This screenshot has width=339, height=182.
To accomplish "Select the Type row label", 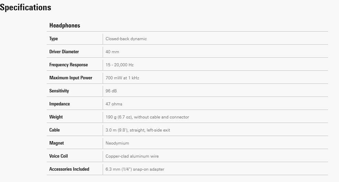I will [x=54, y=39].
